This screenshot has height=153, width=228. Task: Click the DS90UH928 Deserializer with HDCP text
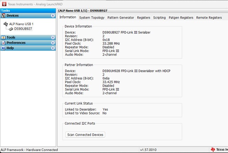tap(136, 71)
